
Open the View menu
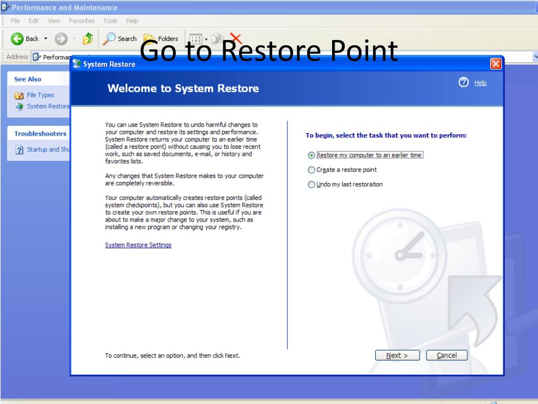click(54, 21)
